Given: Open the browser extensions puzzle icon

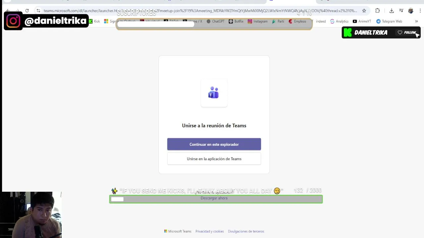Looking at the screenshot, I should pyautogui.click(x=377, y=11).
